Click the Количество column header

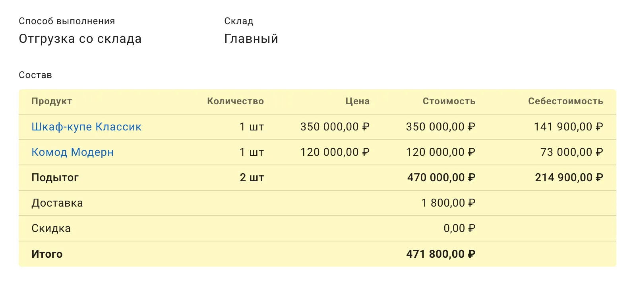pos(235,101)
